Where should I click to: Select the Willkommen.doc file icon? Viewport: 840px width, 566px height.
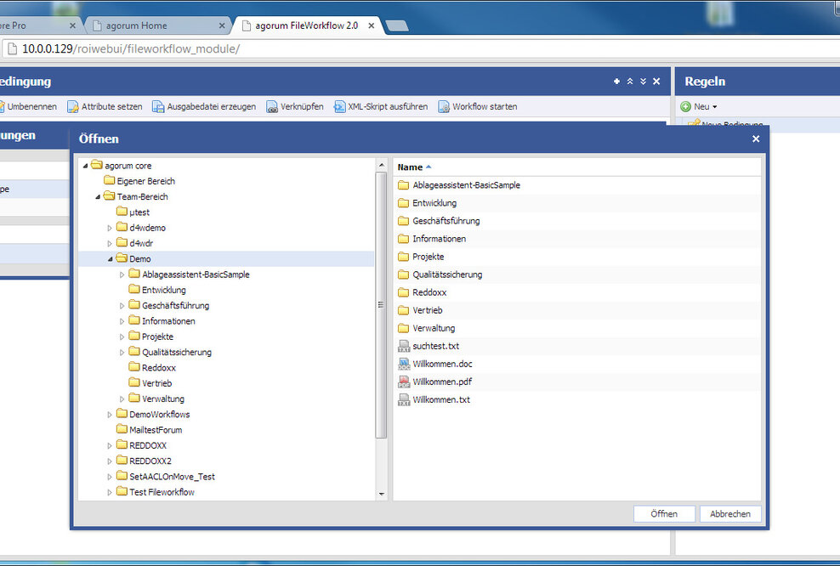point(404,364)
